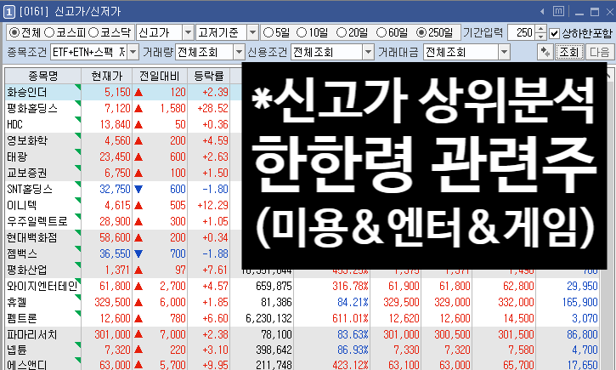
Task: Sort by the 전일대비 column header
Action: point(160,76)
